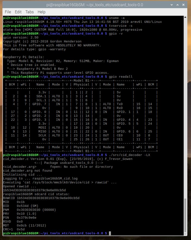Click the scrollbar up arrow
Screen dimensions: 191x240
185,17
